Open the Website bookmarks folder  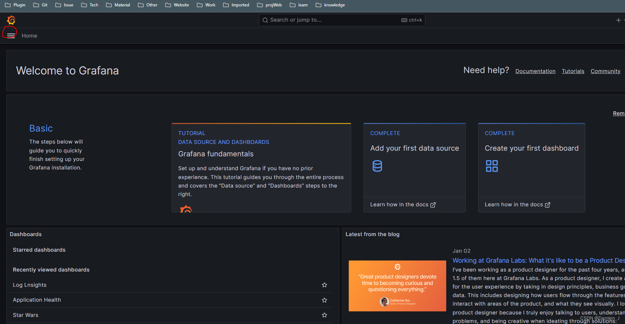point(177,5)
